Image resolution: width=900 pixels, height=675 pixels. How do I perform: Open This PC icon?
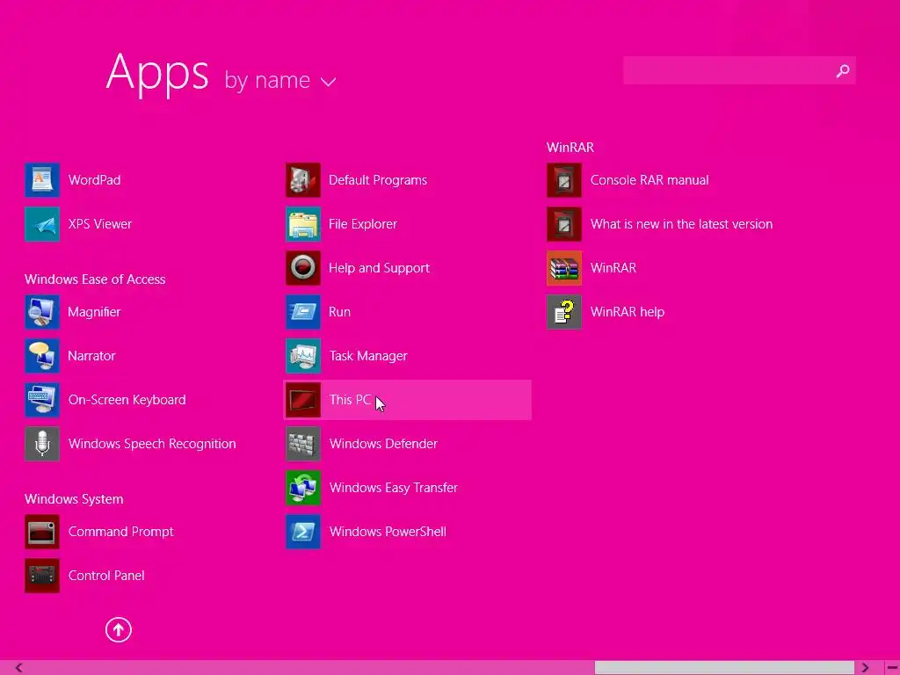303,400
